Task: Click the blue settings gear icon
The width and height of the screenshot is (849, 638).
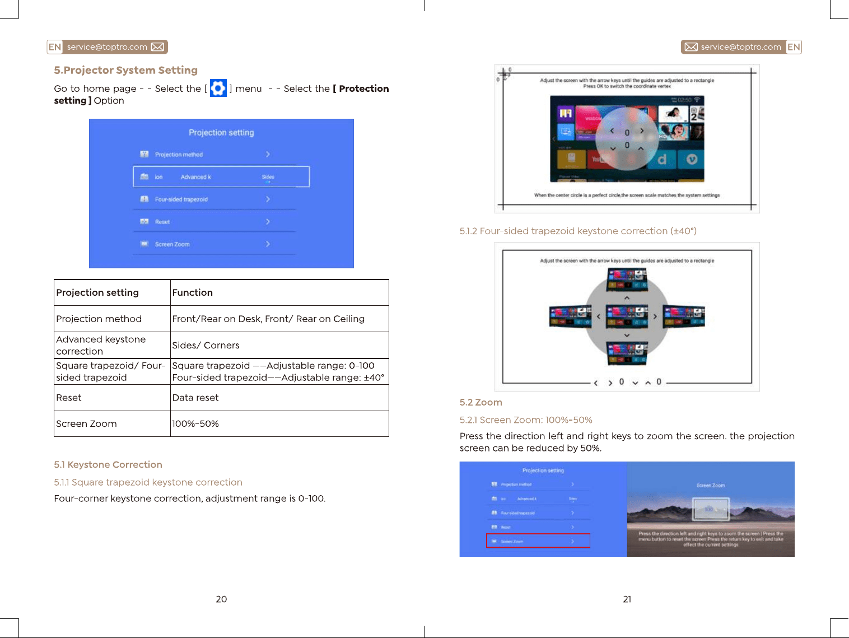Action: click(x=218, y=88)
